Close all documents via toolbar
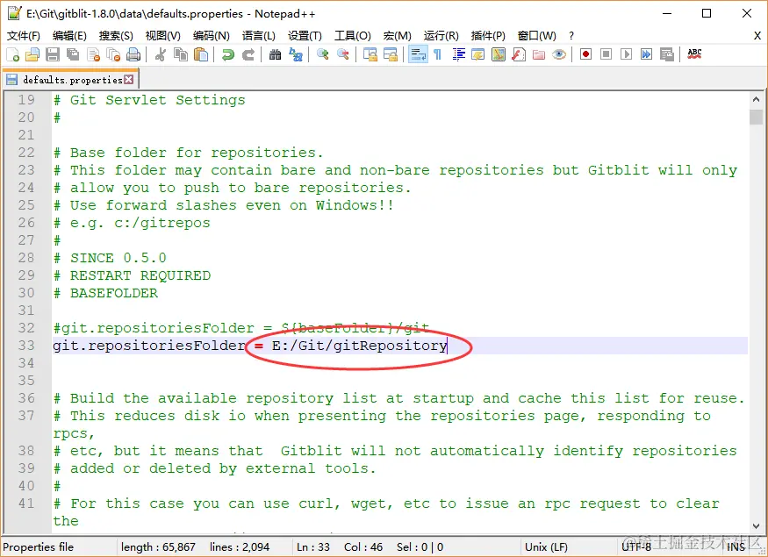768x557 pixels. [113, 54]
